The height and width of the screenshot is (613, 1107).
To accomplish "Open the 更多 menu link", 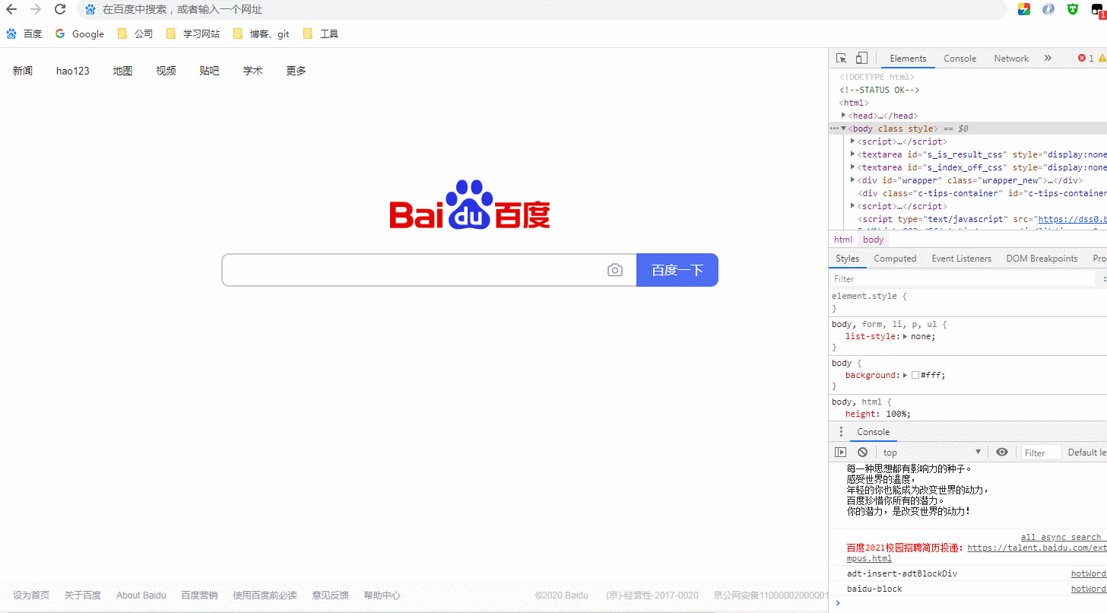I will 296,71.
